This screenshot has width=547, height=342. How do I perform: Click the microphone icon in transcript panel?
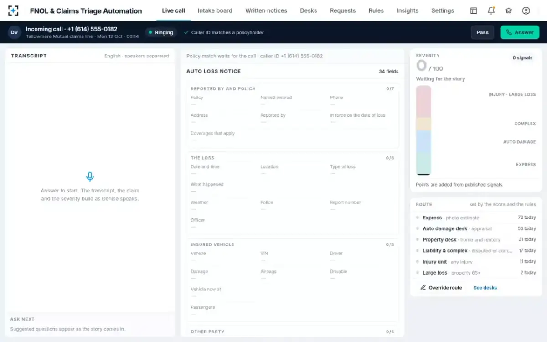(x=90, y=177)
